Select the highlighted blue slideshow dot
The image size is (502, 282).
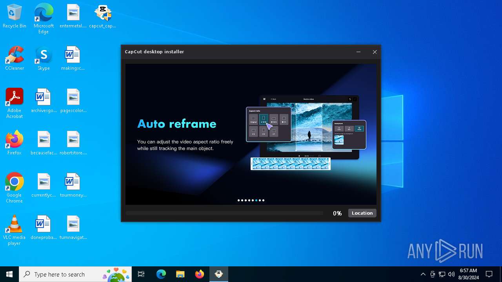coord(256,200)
